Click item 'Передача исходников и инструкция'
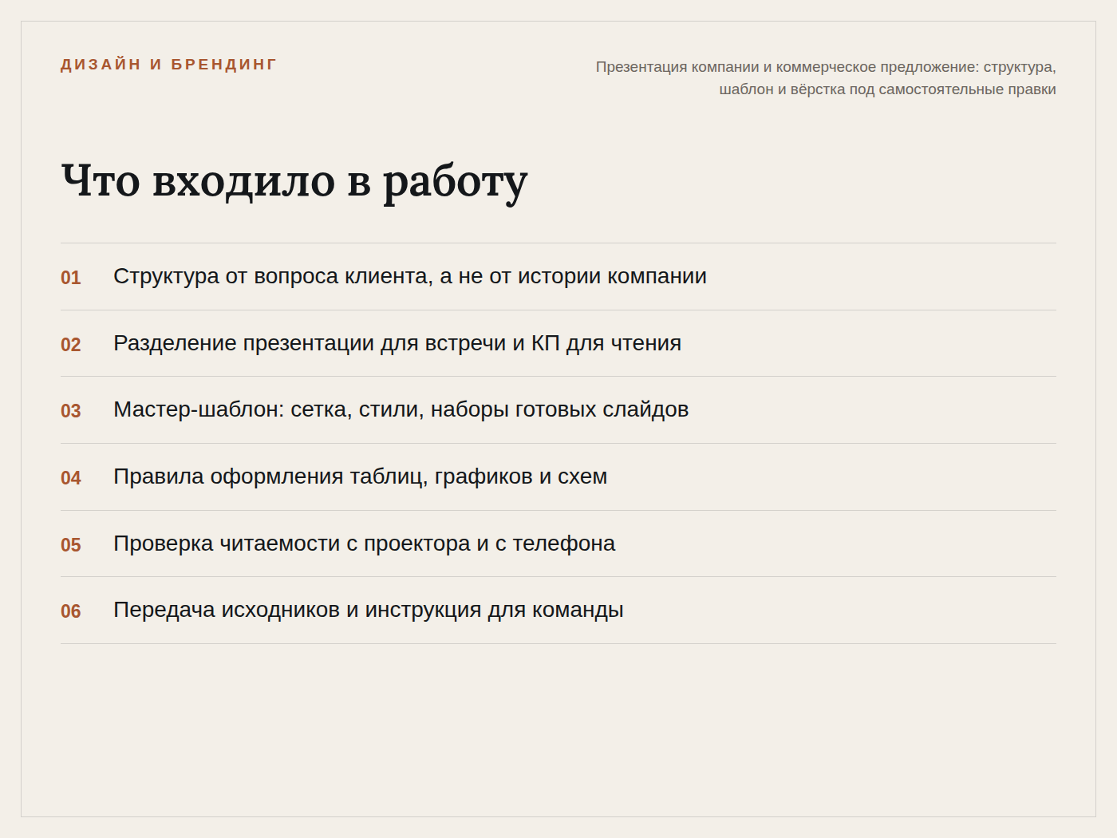 pyautogui.click(x=369, y=610)
